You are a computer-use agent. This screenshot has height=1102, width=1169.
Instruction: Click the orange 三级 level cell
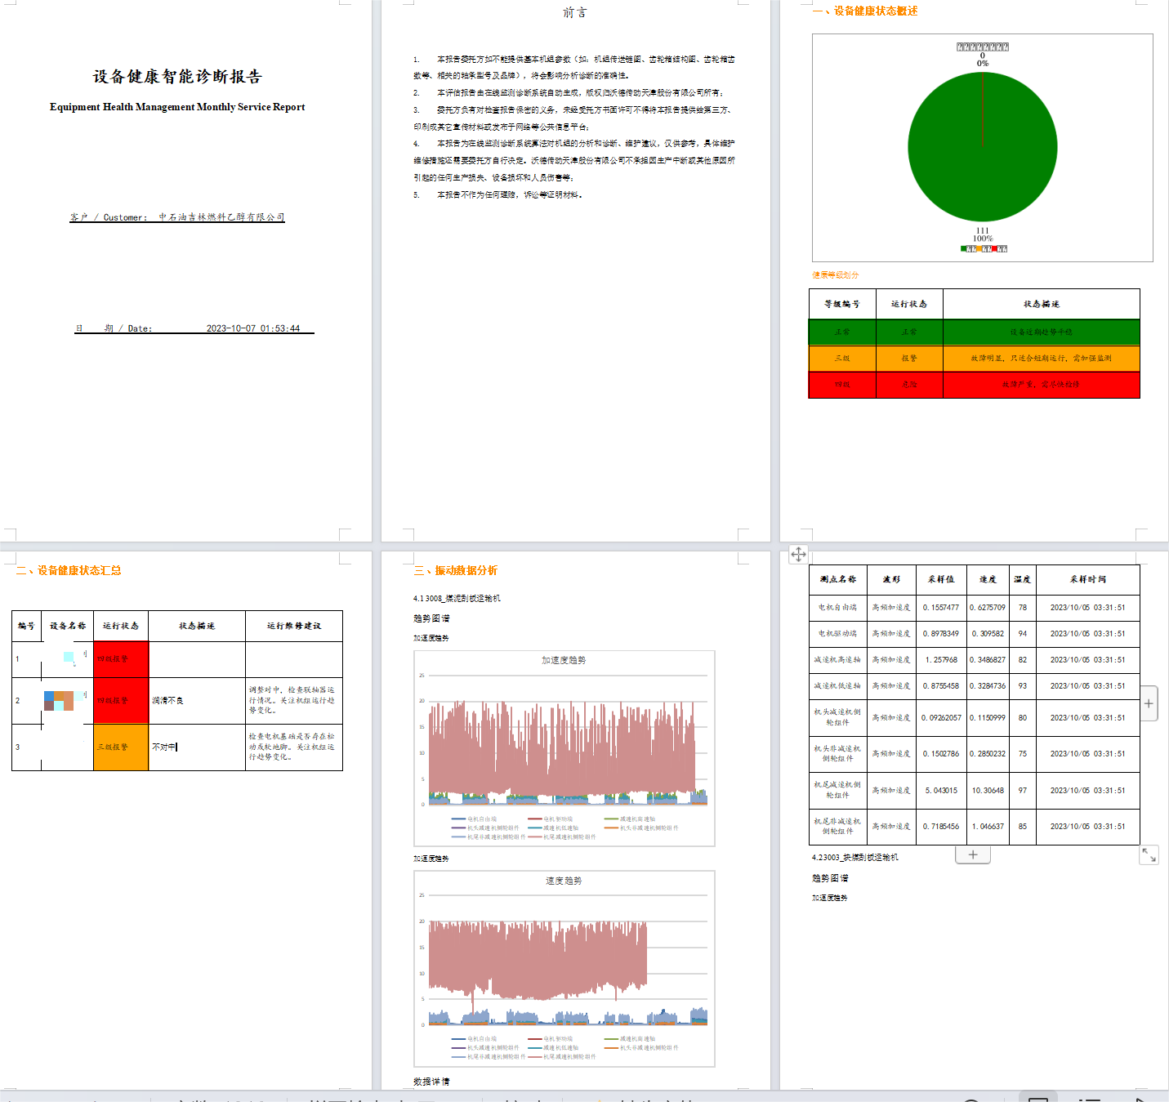[842, 358]
